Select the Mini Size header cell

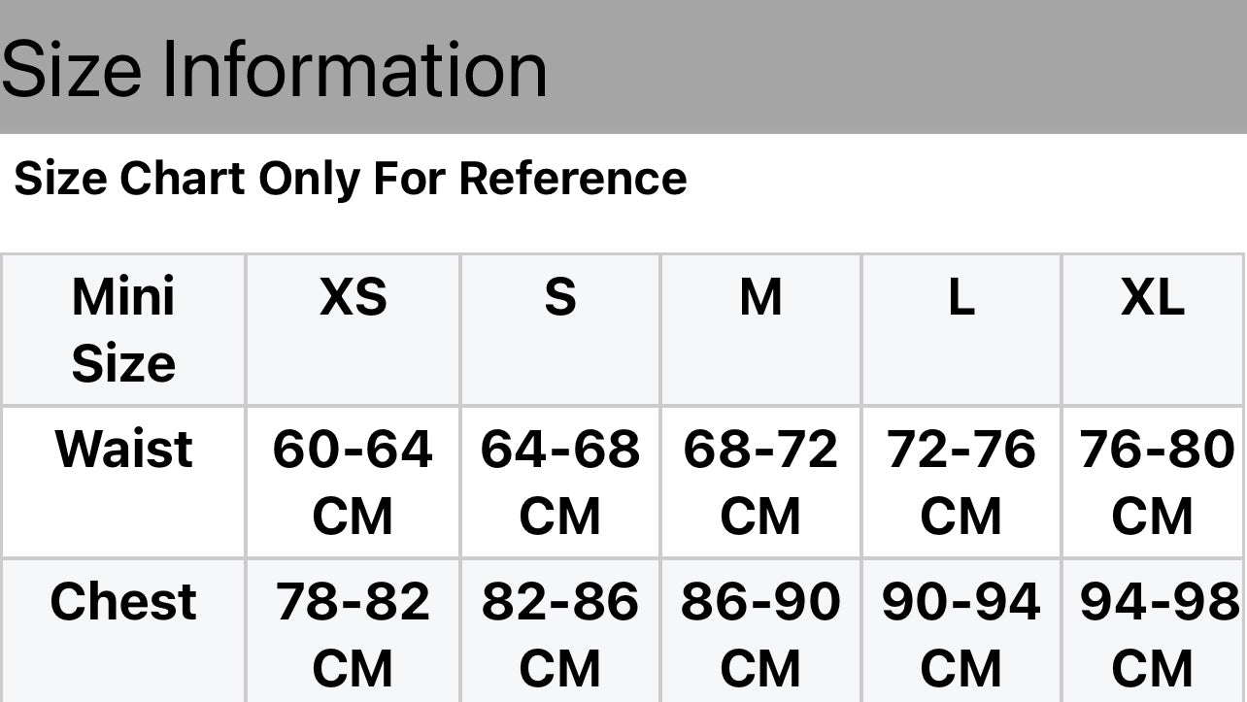(x=123, y=330)
